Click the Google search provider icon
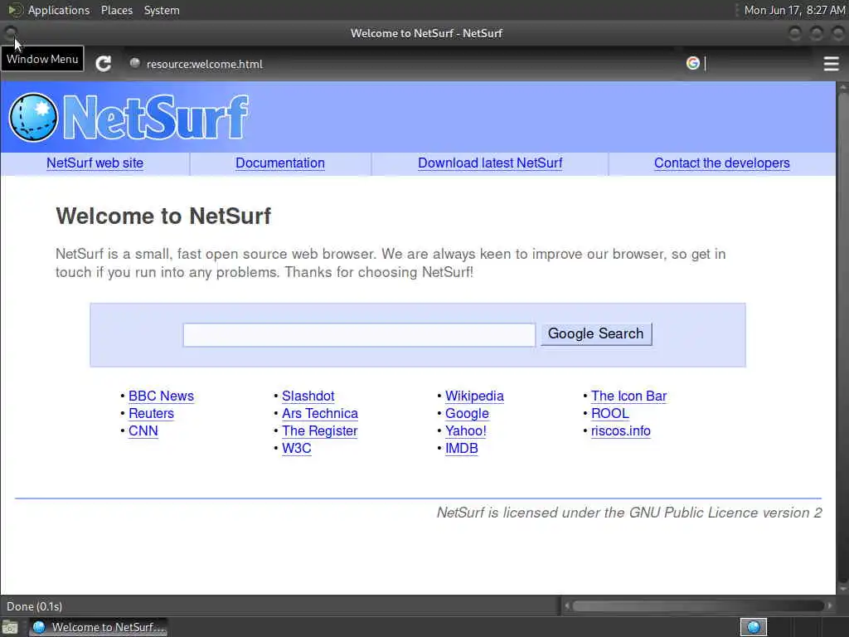Screen dimensions: 849x637 tap(692, 63)
